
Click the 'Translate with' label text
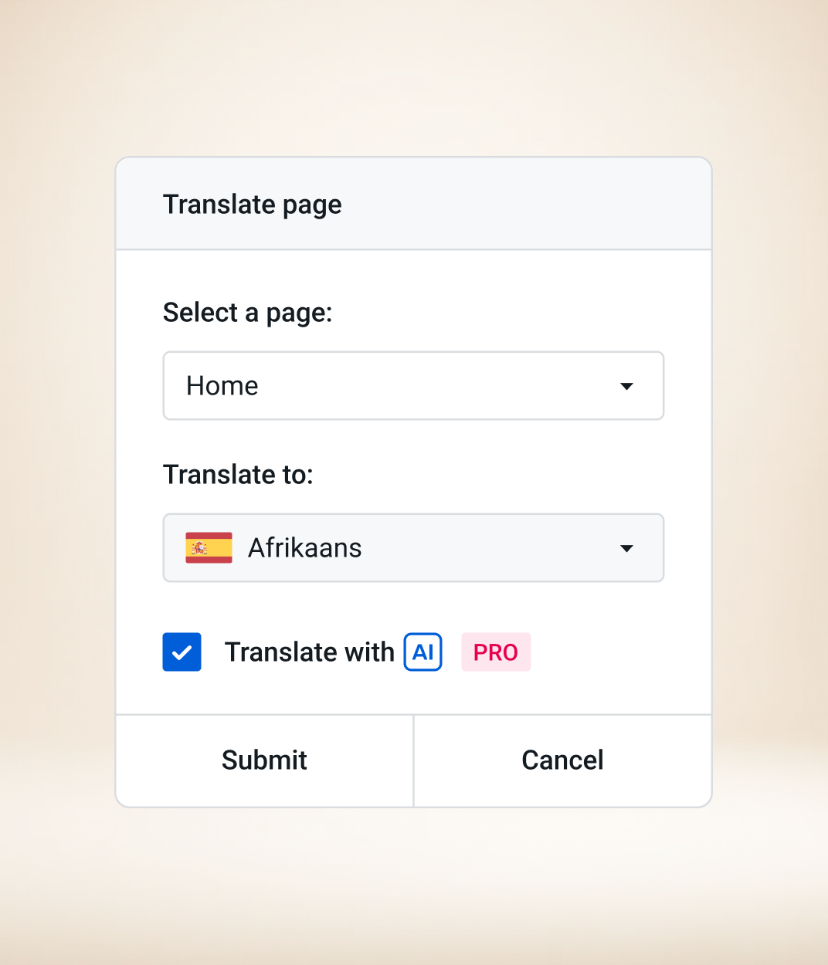[309, 652]
